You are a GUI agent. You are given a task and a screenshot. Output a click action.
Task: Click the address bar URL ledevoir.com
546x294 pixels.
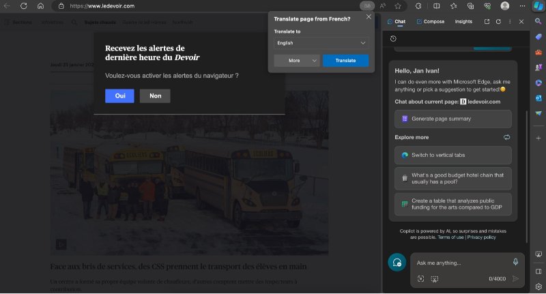pyautogui.click(x=102, y=6)
